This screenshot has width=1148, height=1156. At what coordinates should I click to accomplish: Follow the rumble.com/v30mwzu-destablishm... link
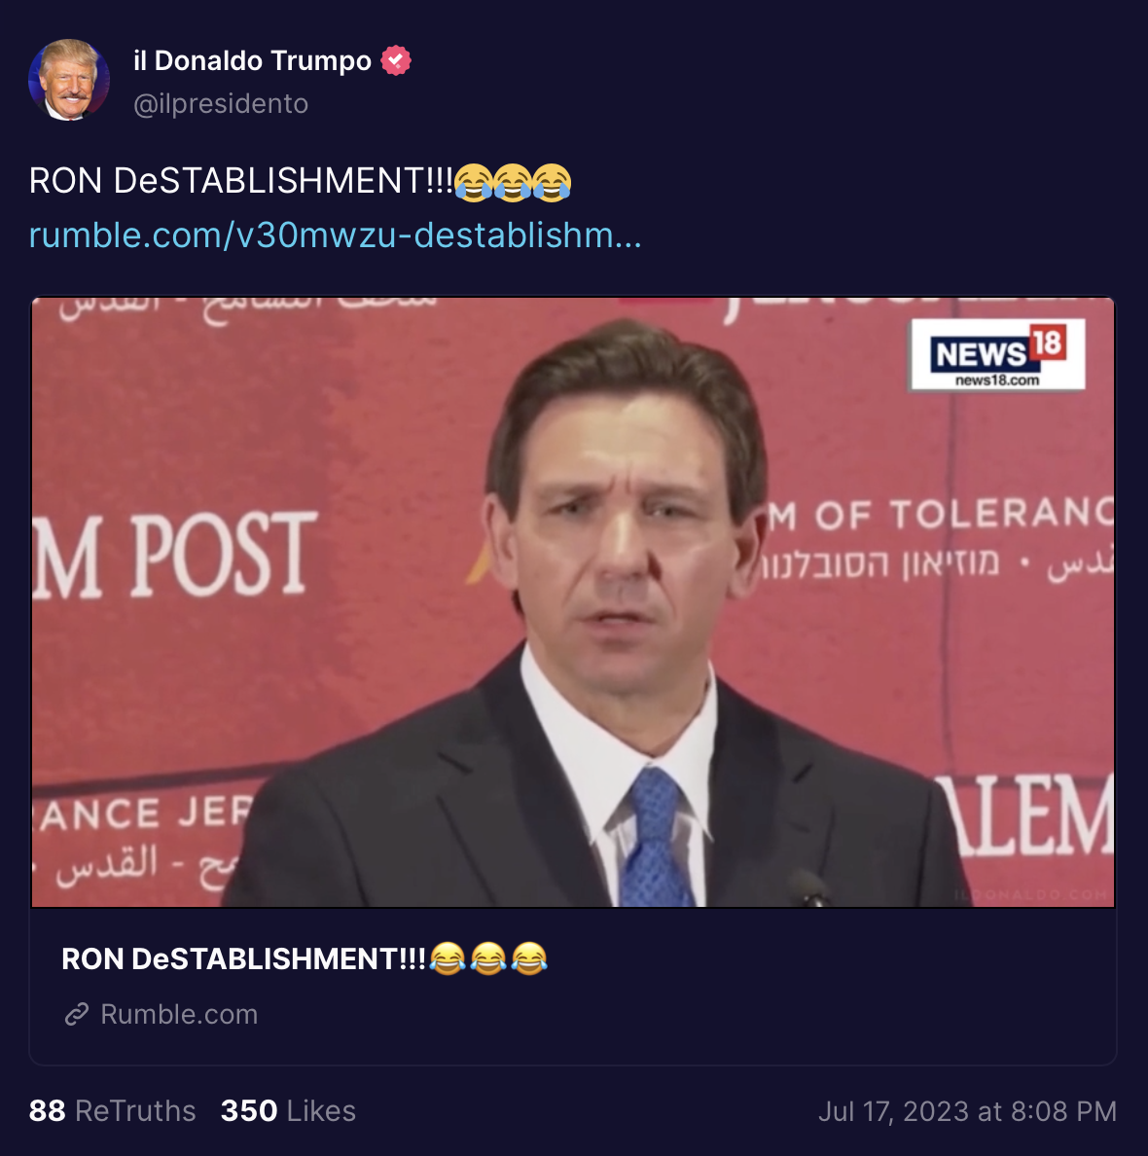[336, 235]
